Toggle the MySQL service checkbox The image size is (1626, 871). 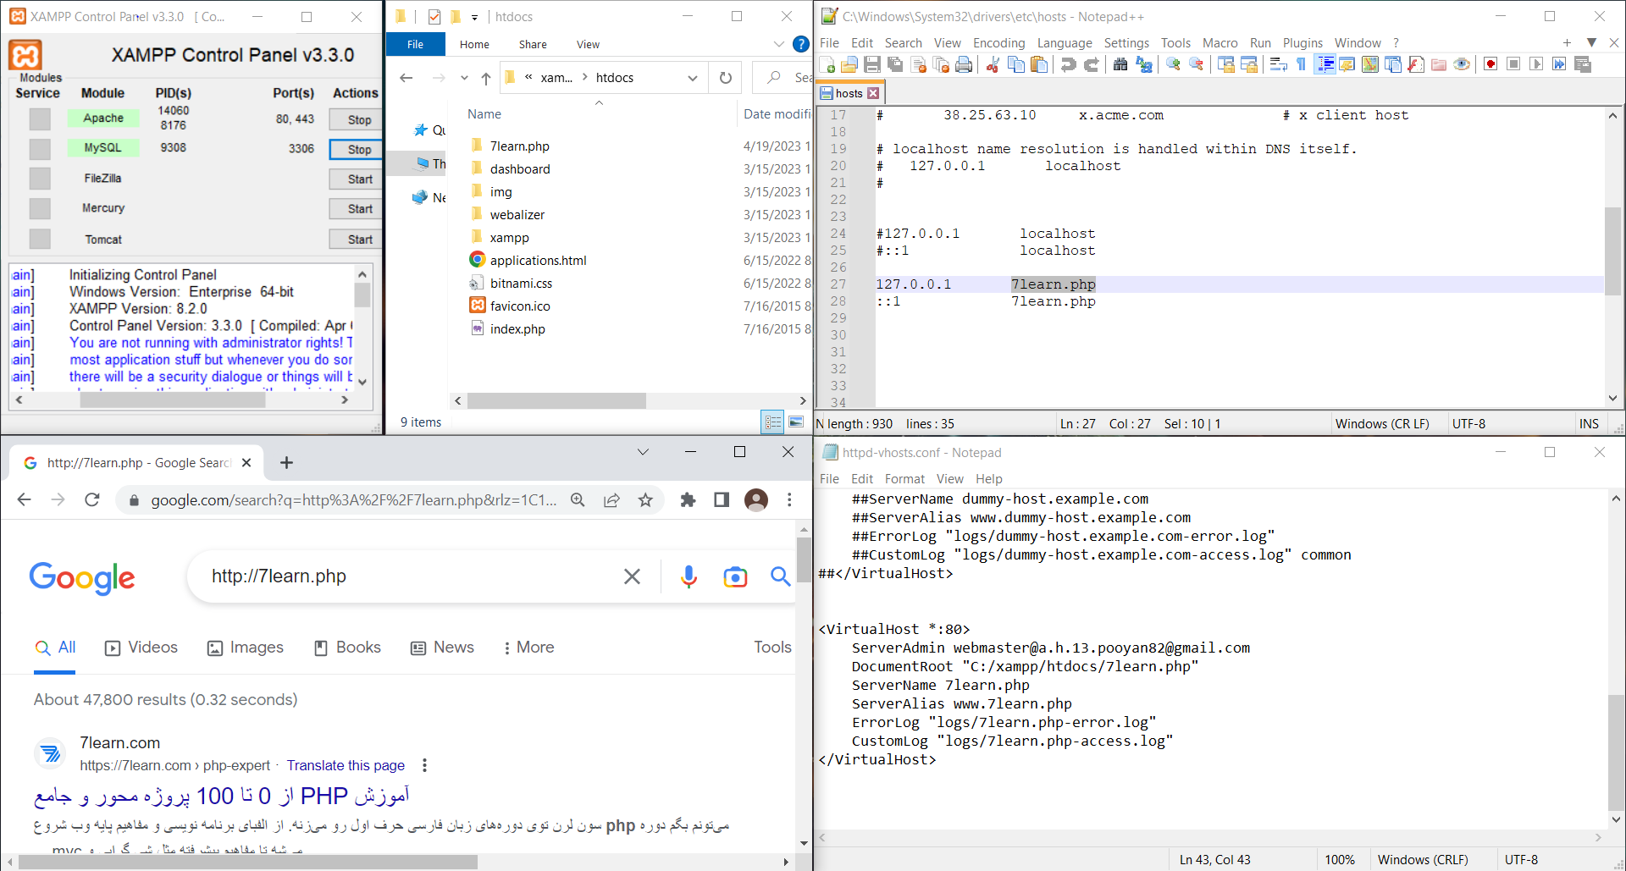coord(40,149)
